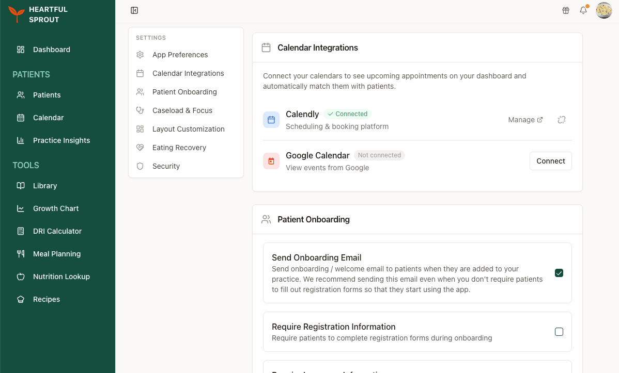The width and height of the screenshot is (619, 373).
Task: Click the Calendly Connected status badge
Action: pos(347,114)
